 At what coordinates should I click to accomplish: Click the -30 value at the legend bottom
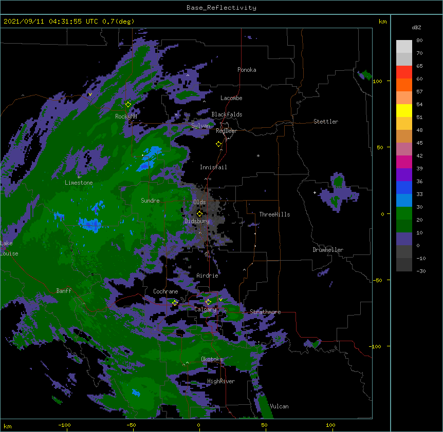point(421,271)
